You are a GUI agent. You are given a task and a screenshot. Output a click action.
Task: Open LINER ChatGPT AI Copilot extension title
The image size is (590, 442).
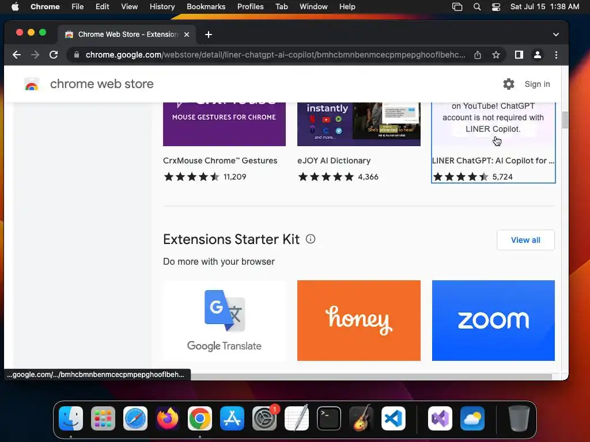(493, 161)
